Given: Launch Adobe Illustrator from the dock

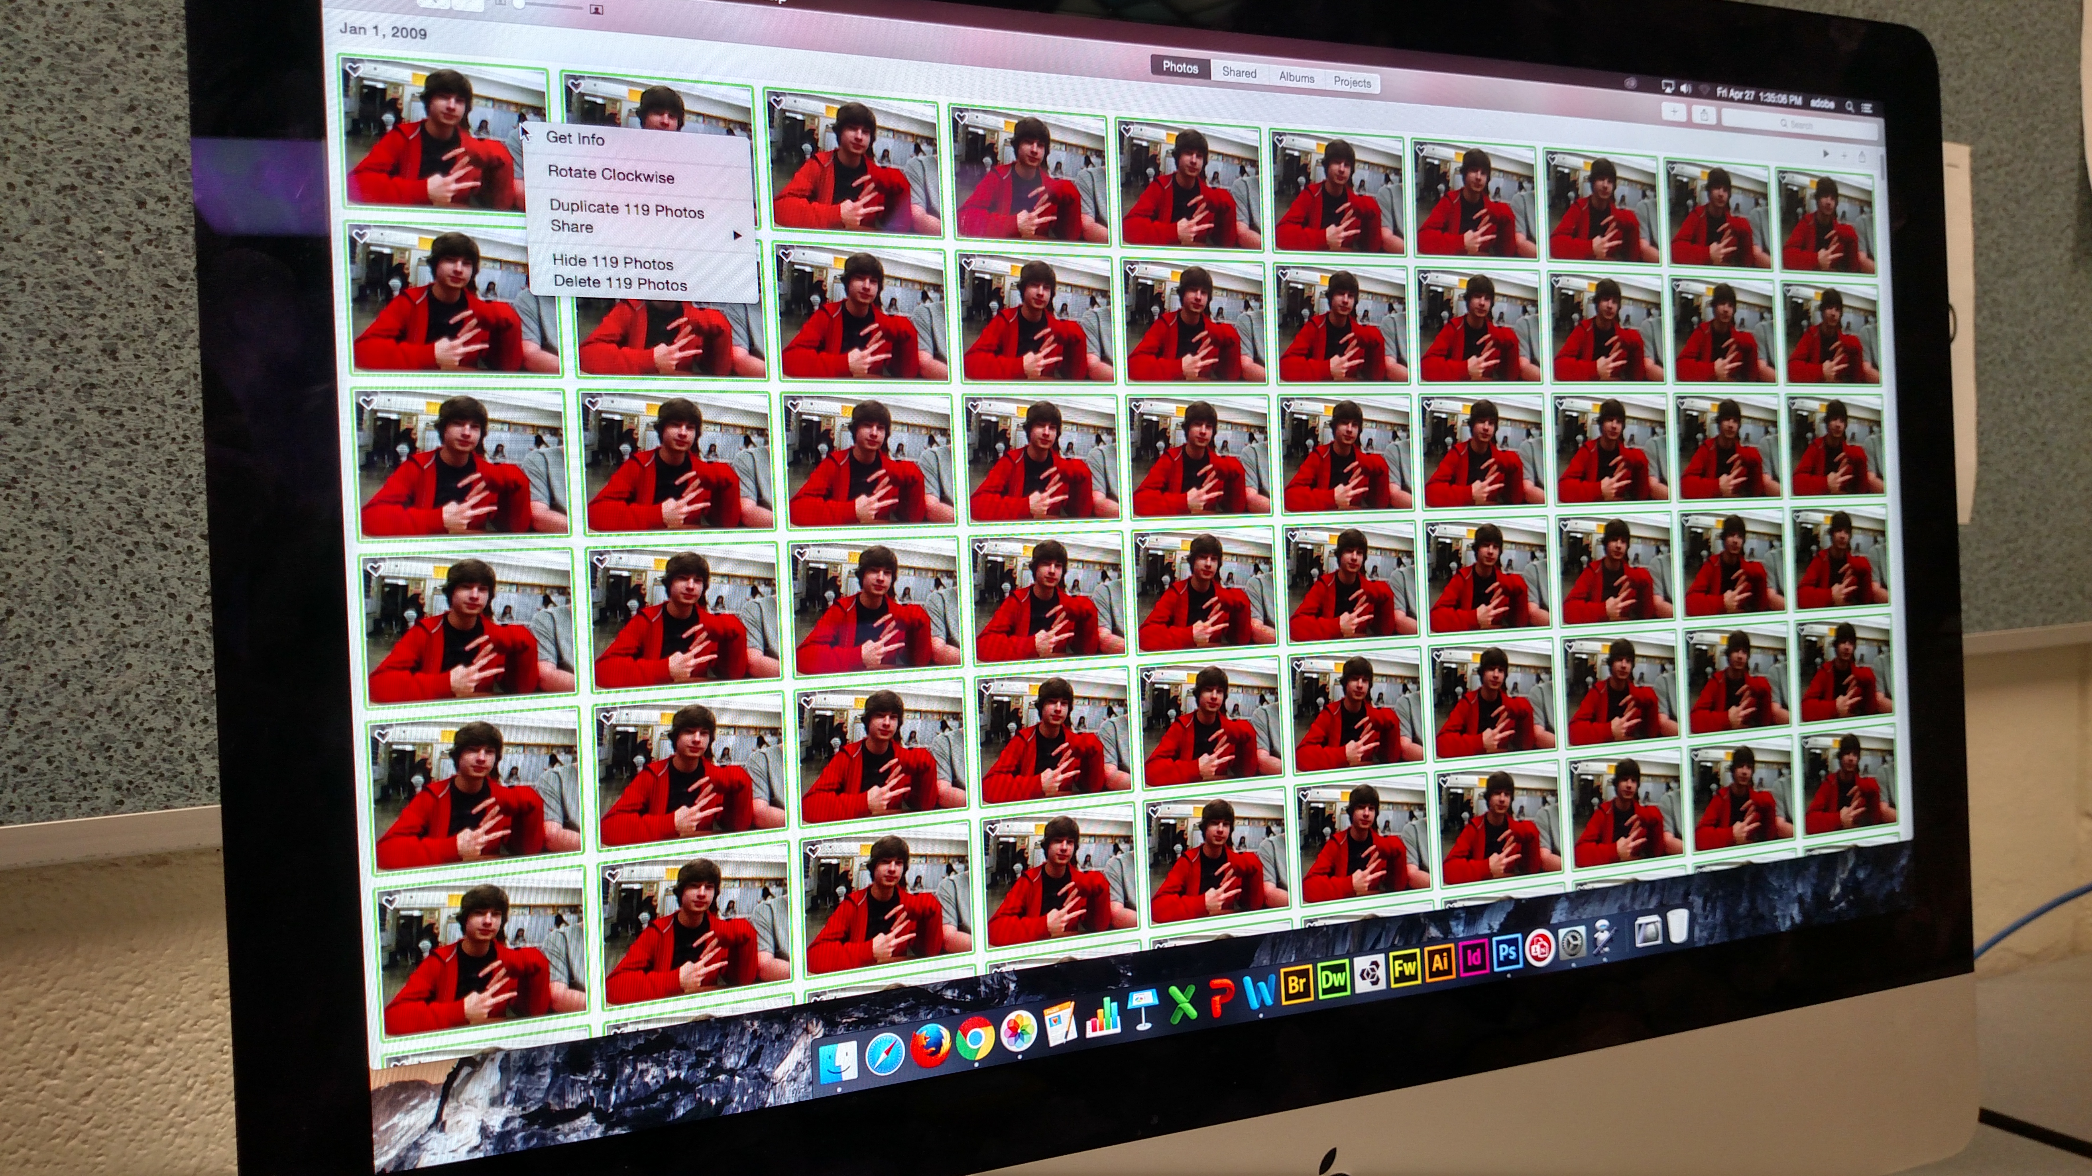Looking at the screenshot, I should (1439, 963).
